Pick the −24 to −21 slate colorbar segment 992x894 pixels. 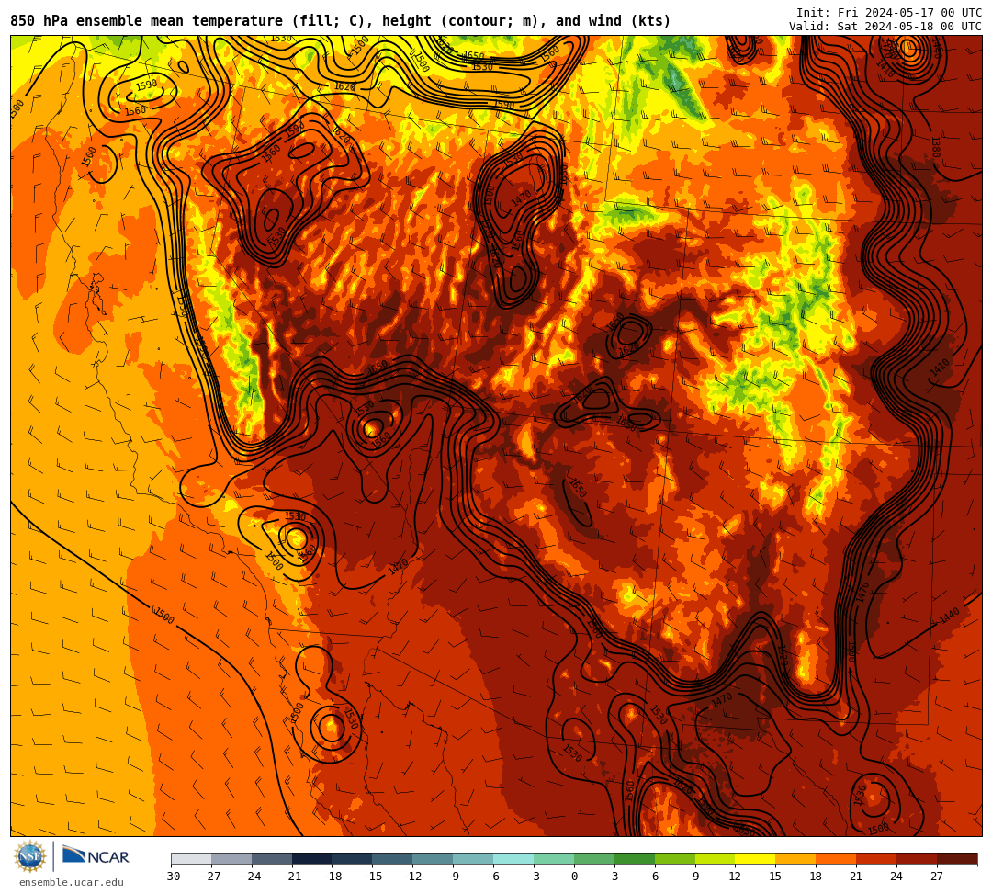pyautogui.click(x=272, y=858)
